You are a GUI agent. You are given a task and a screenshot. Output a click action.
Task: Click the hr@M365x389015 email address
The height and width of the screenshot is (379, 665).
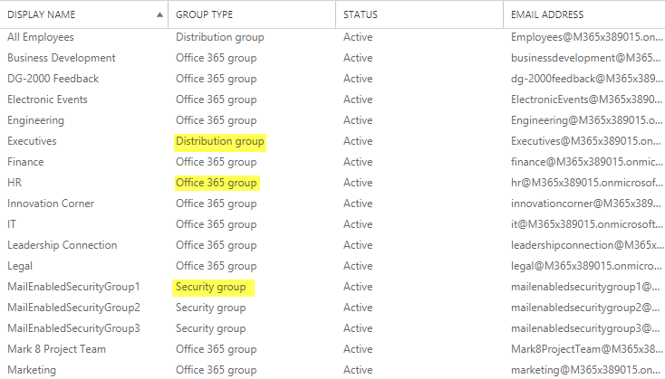coord(586,183)
